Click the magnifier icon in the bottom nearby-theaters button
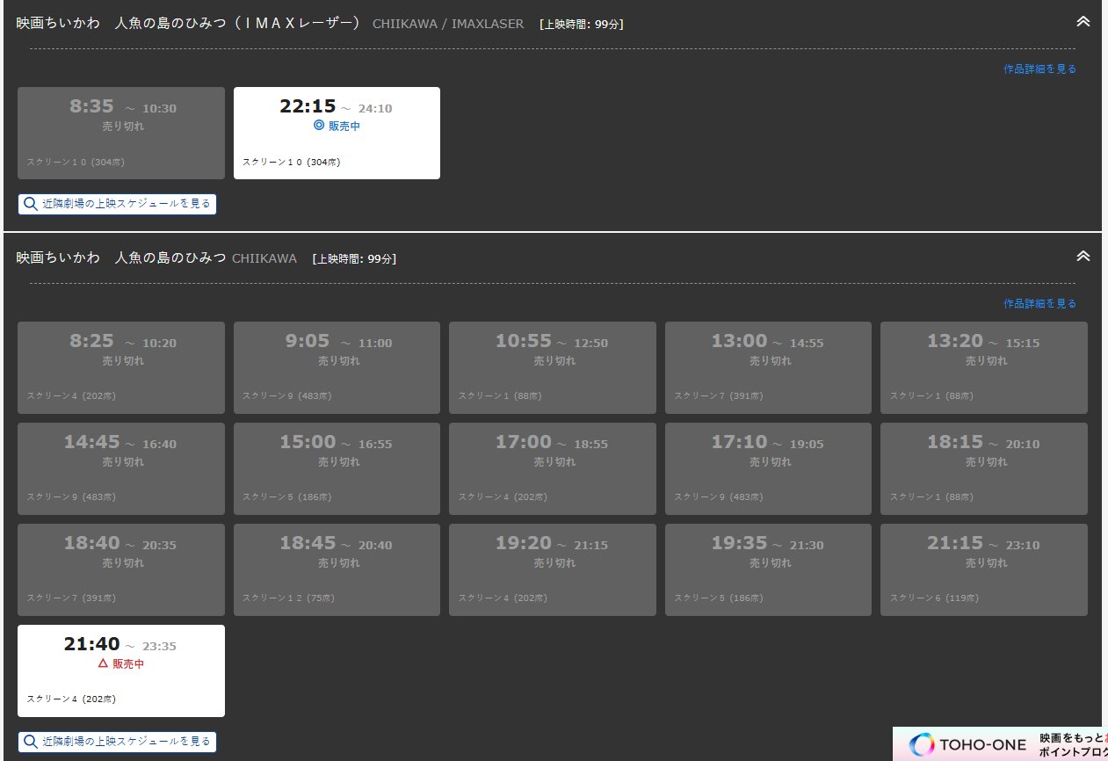Image resolution: width=1108 pixels, height=761 pixels. pos(31,742)
